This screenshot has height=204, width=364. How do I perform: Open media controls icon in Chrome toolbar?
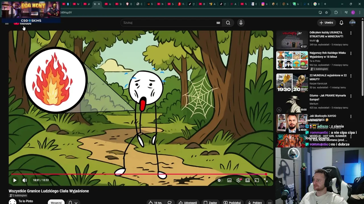point(346,12)
